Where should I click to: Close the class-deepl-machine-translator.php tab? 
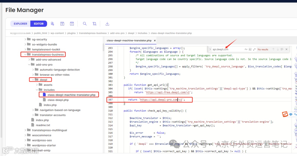155,40
